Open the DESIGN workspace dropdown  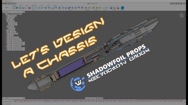tap(7, 8)
